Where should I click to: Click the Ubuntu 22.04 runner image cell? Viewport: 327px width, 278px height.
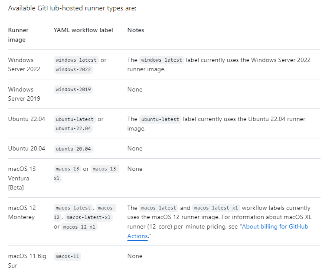point(26,119)
